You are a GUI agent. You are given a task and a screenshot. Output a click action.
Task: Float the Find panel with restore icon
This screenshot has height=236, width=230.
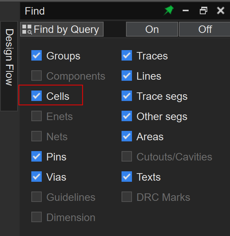coord(203,11)
